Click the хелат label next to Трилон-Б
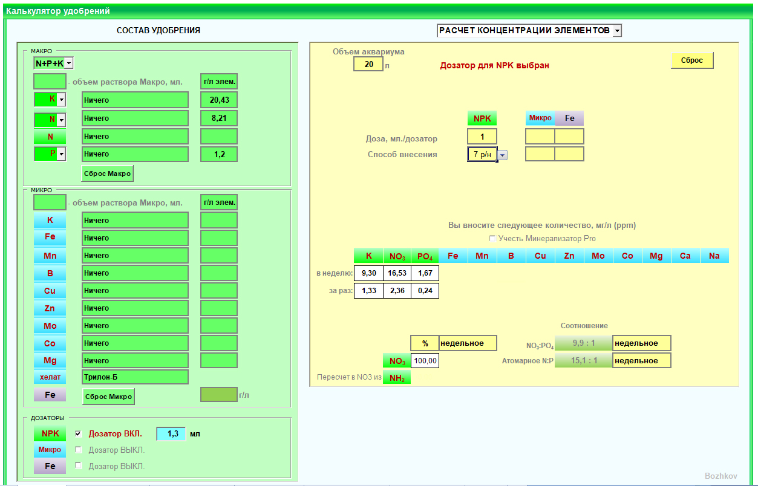The width and height of the screenshot is (758, 486). click(50, 378)
